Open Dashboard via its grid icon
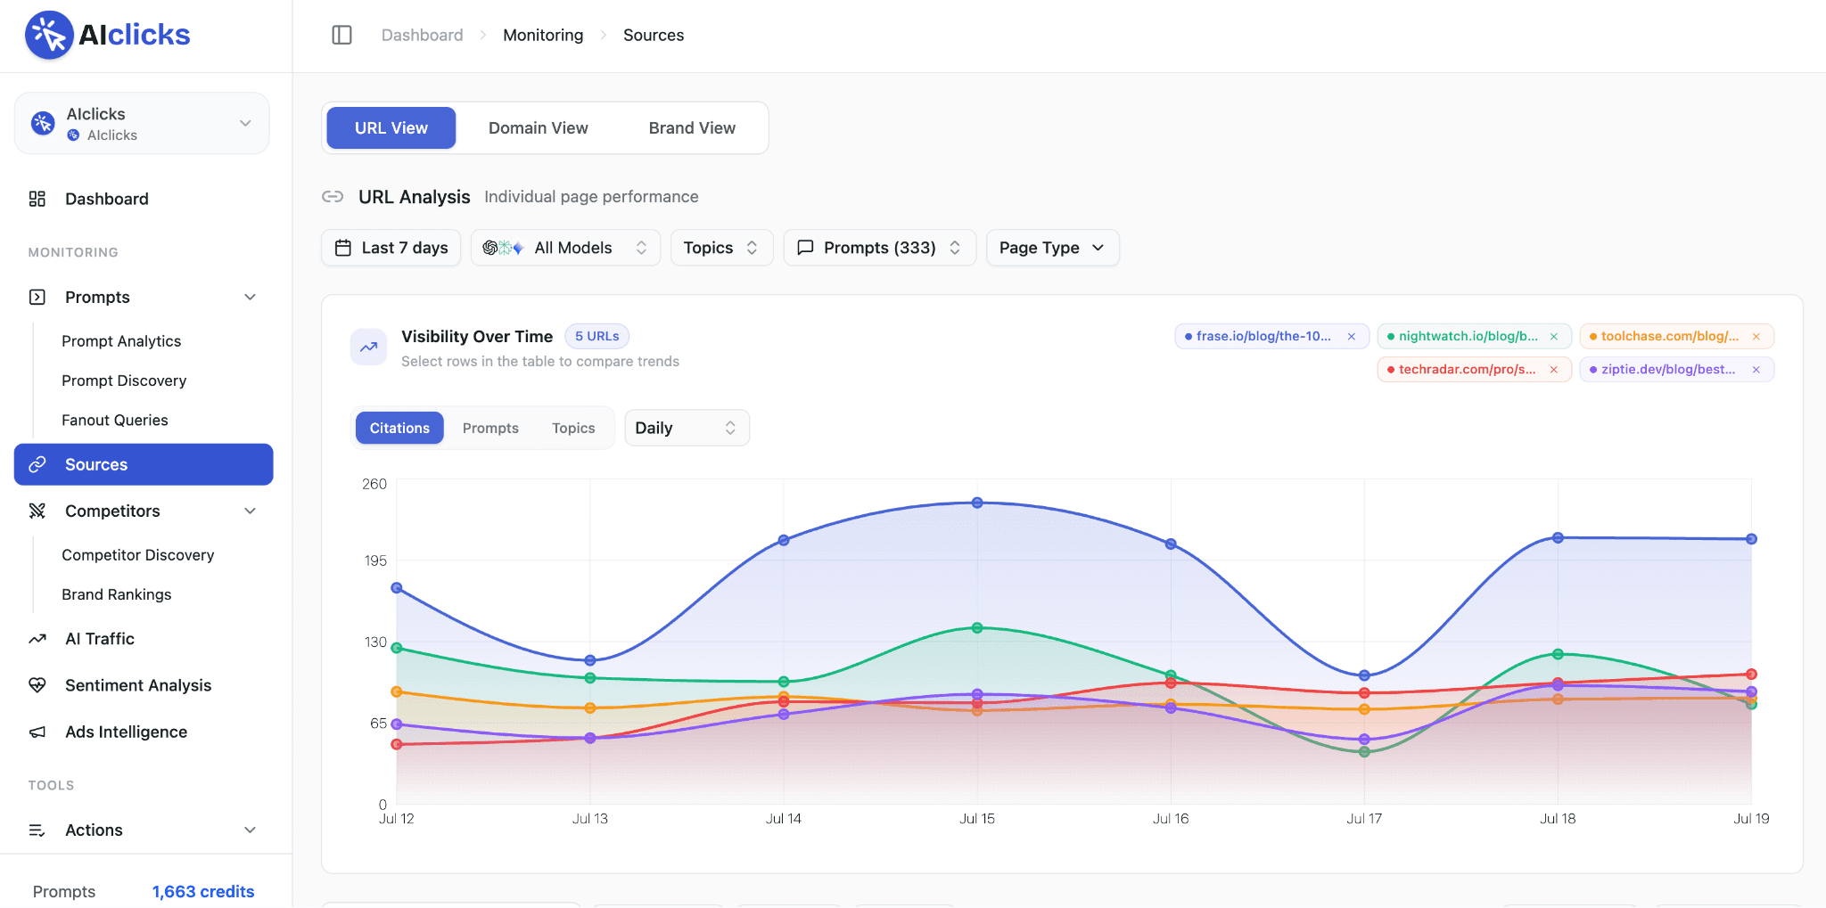This screenshot has height=908, width=1826. pos(37,199)
